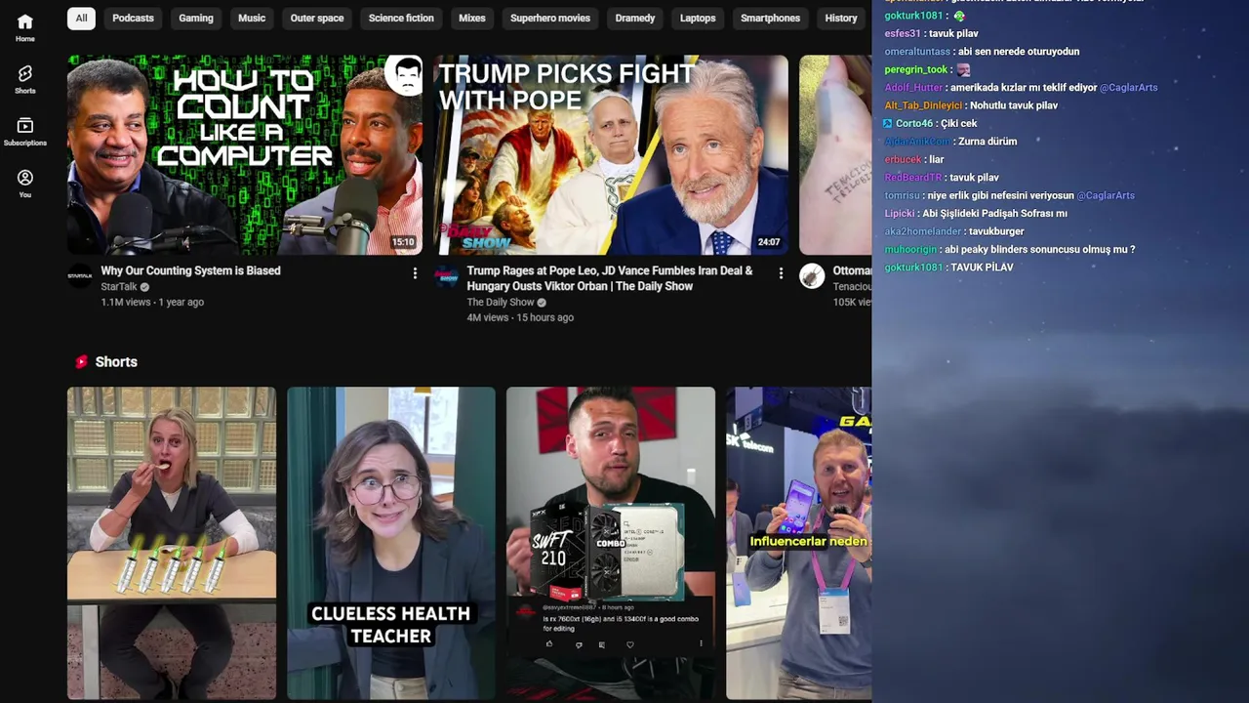1249x703 pixels.
Task: Select the Laptops filter chip
Action: pyautogui.click(x=698, y=18)
